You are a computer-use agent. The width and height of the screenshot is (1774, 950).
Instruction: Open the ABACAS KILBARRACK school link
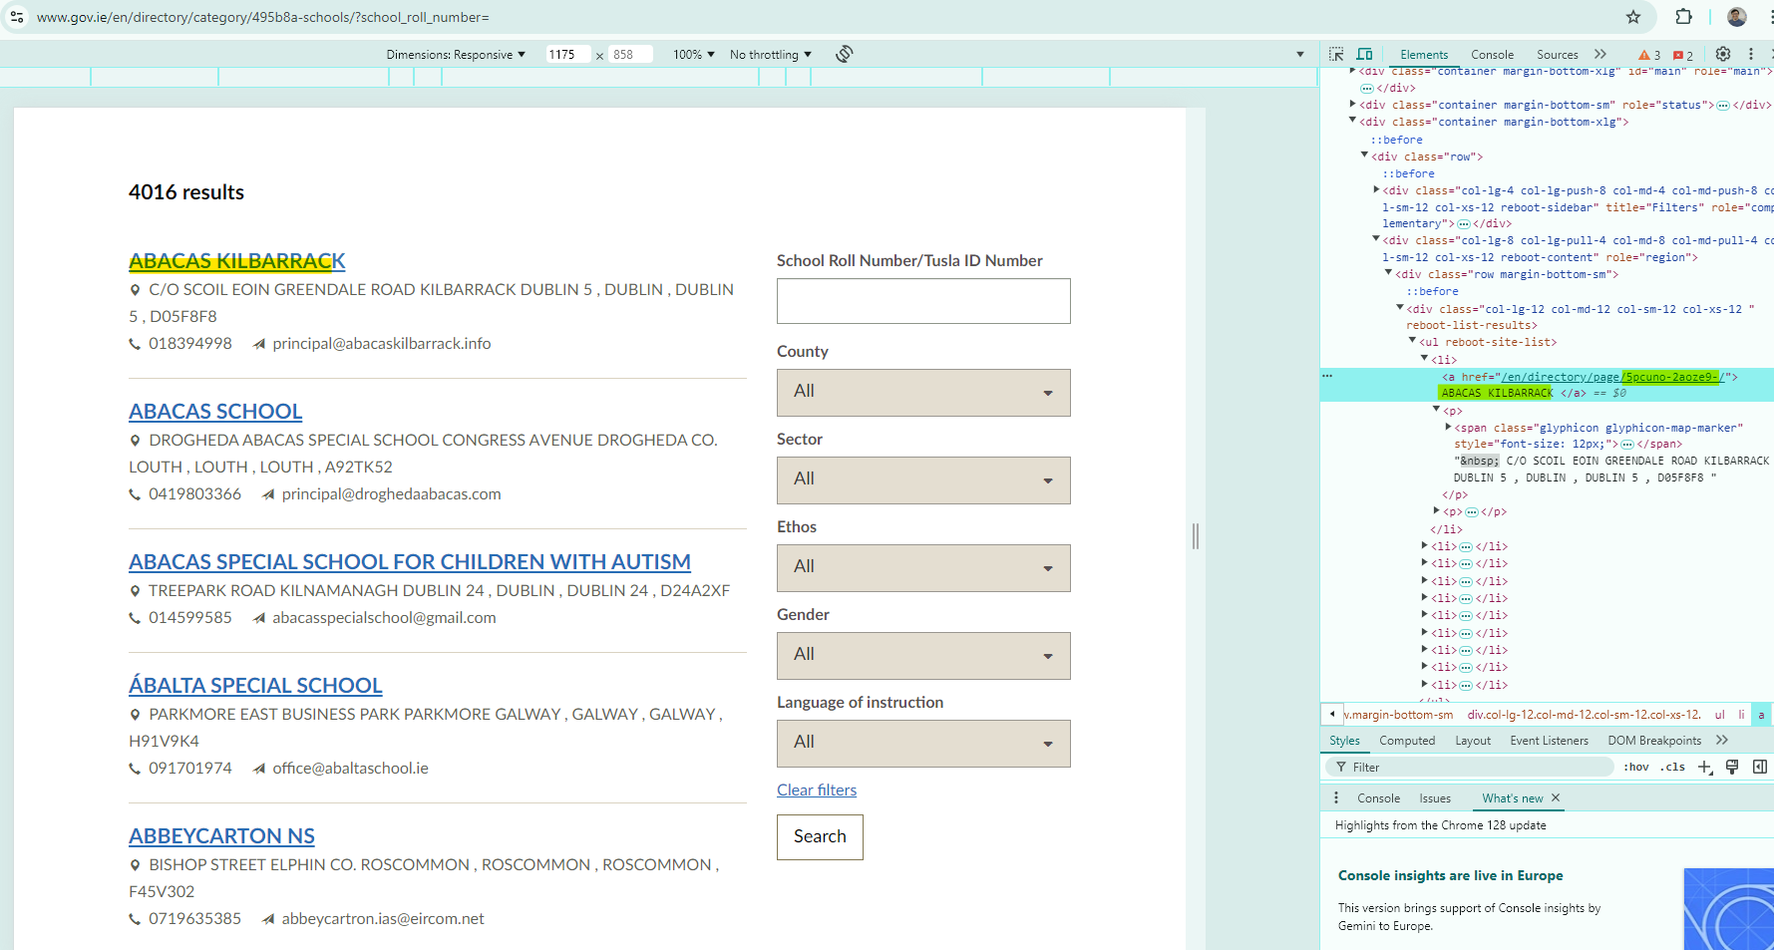[x=236, y=261]
